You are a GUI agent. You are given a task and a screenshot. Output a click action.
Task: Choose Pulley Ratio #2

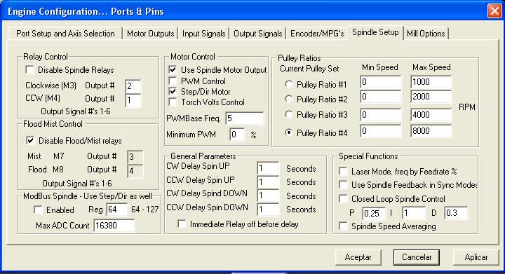(x=288, y=99)
